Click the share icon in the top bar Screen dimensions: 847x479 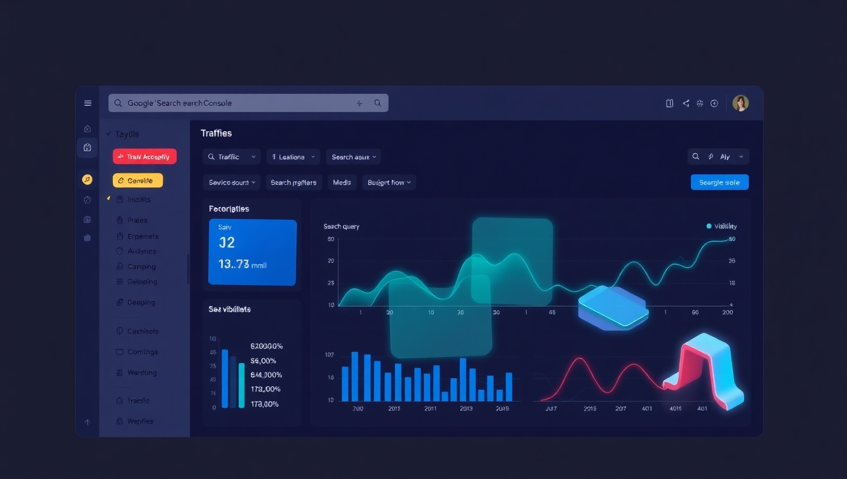click(x=686, y=102)
